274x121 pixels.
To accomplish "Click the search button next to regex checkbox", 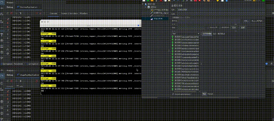I will [x=234, y=27].
